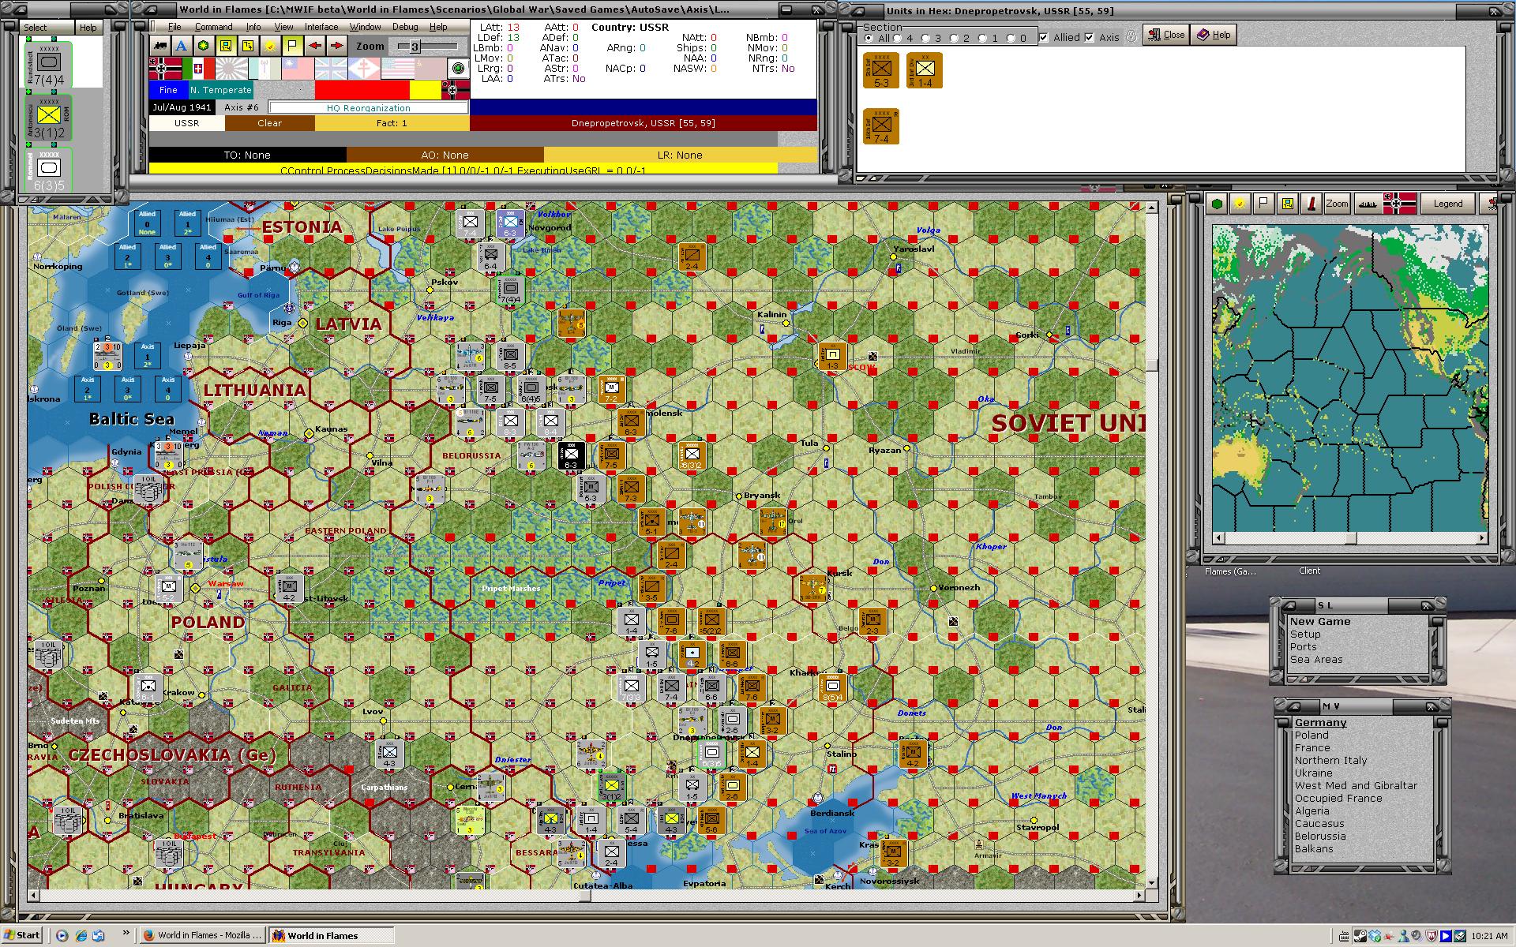Select the Italian flag in the country bar

[198, 69]
